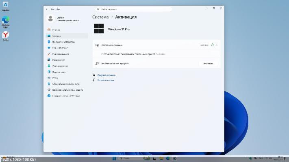Select Система in the settings sidebar
The image size is (289, 162).
[x=67, y=36]
